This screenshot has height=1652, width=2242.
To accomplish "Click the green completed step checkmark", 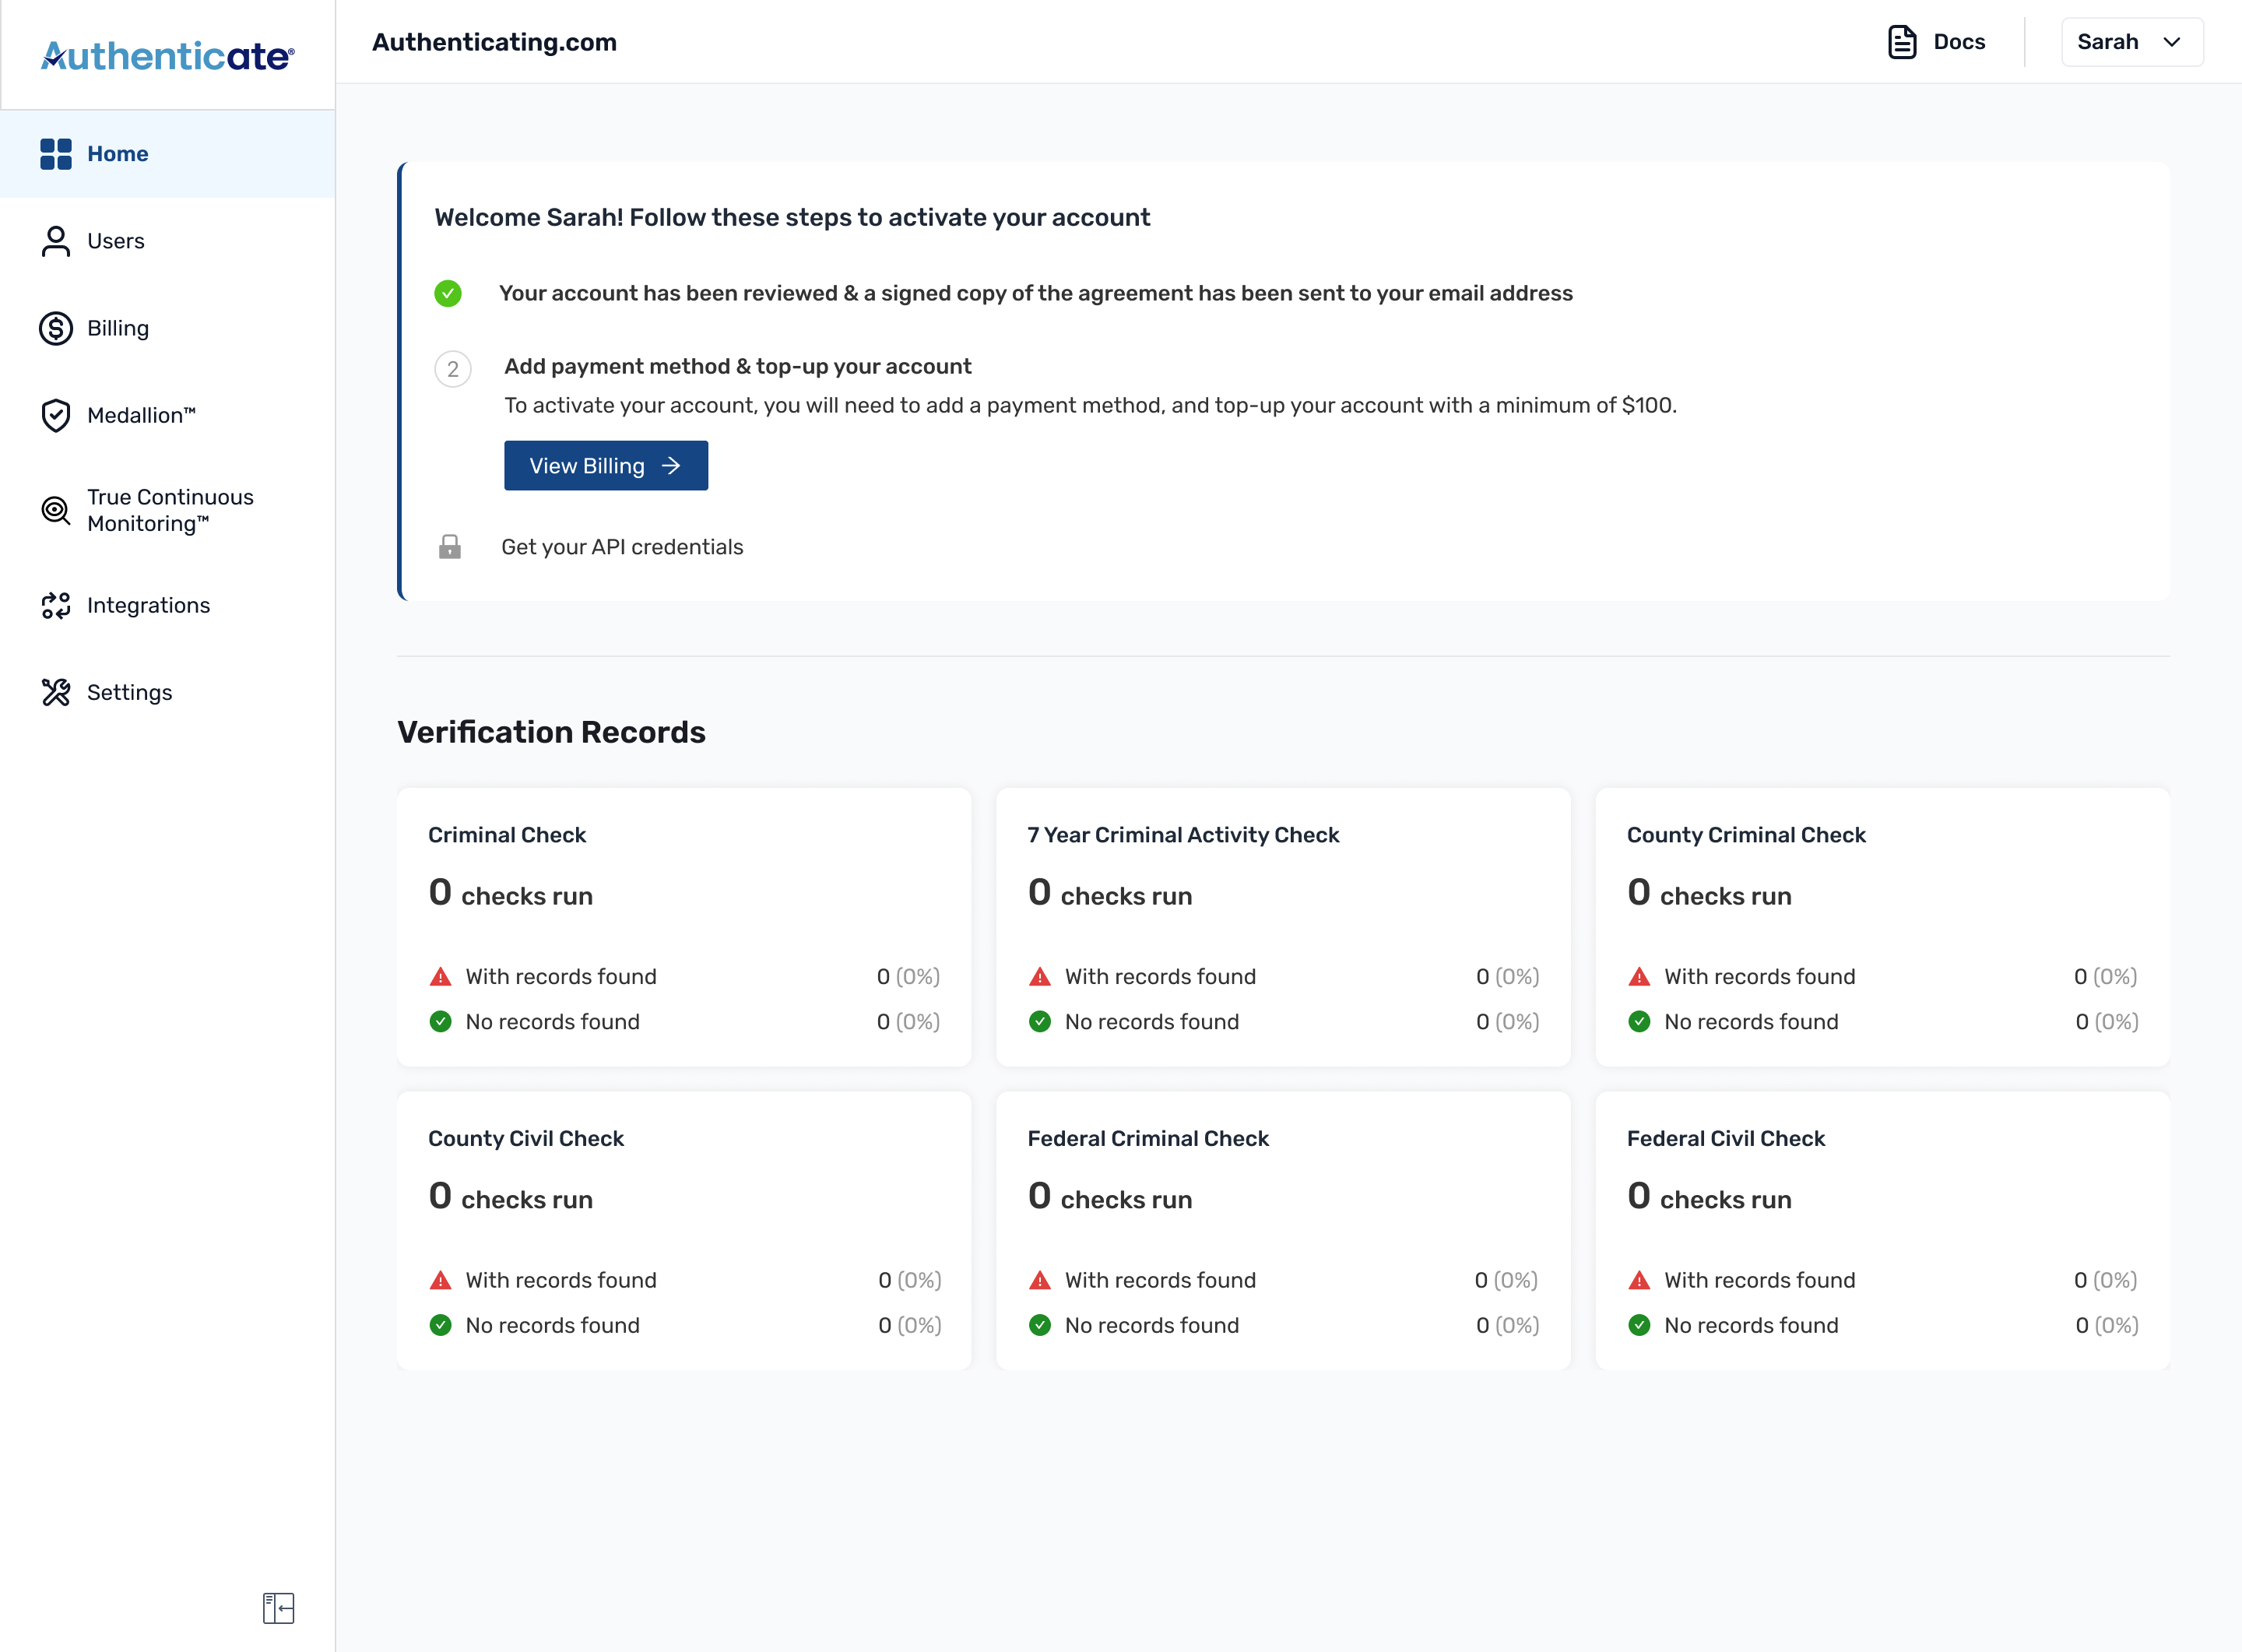I will [448, 293].
